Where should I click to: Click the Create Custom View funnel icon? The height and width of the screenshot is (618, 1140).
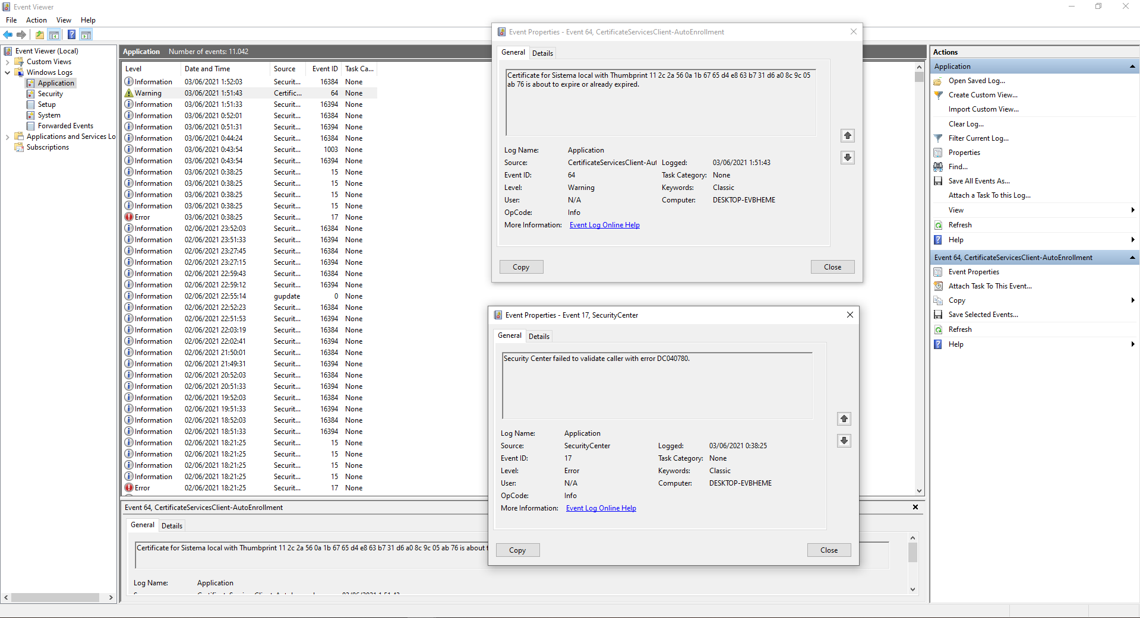coord(938,95)
